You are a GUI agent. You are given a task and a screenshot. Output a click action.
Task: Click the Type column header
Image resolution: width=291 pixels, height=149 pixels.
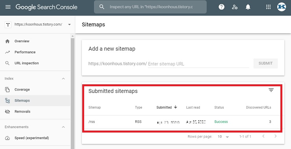pos(138,107)
